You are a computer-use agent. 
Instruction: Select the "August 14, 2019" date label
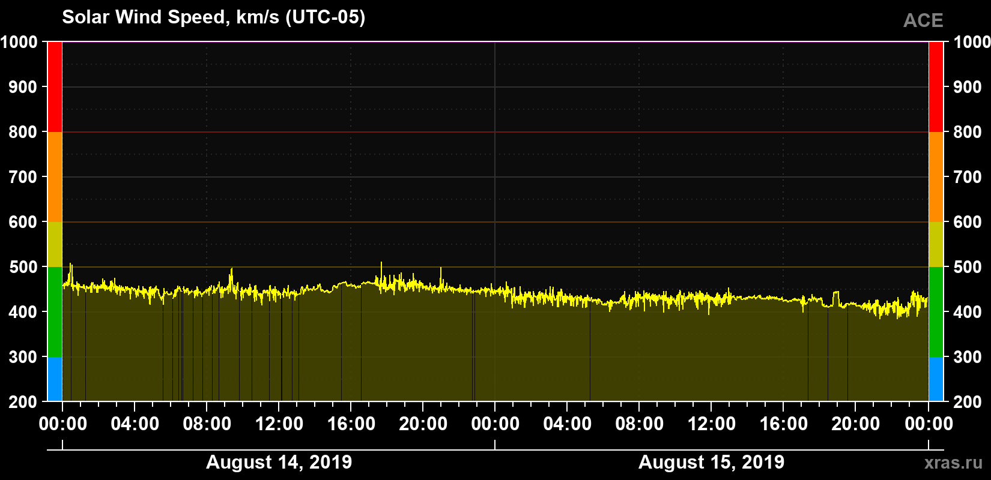(x=279, y=462)
